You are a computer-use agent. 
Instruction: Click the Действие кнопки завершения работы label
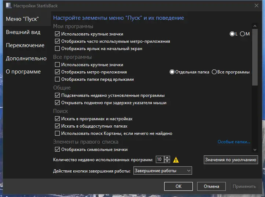click(92, 171)
